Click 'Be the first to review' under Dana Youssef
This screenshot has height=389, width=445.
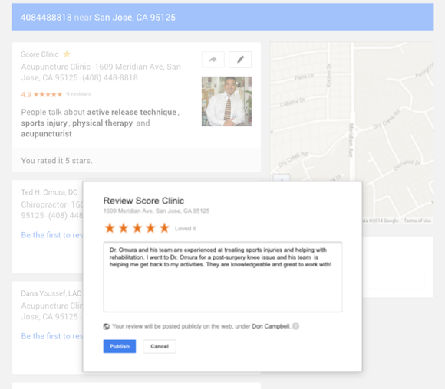[x=52, y=336]
